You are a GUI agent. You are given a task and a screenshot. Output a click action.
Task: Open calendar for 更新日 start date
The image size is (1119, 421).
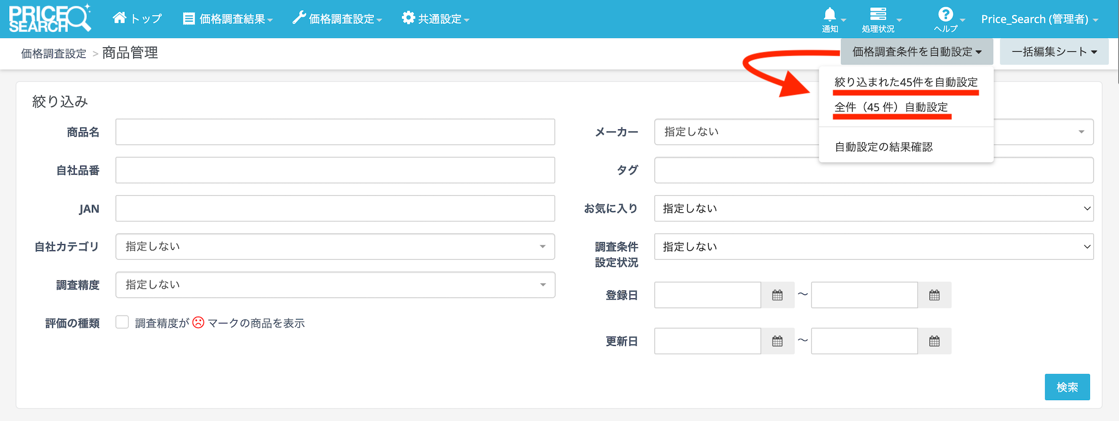(x=777, y=341)
